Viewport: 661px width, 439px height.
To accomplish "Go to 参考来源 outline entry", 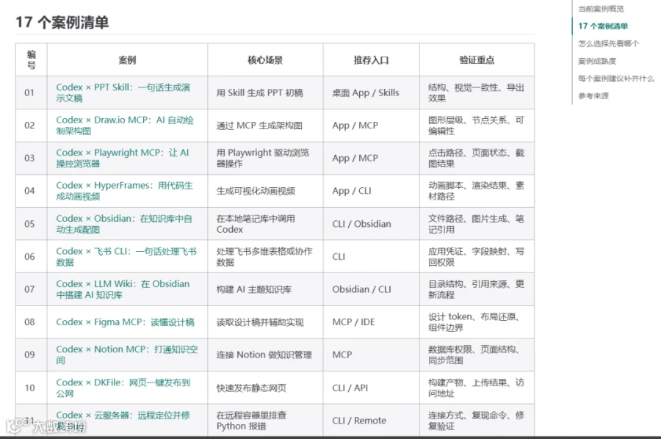I will point(593,95).
